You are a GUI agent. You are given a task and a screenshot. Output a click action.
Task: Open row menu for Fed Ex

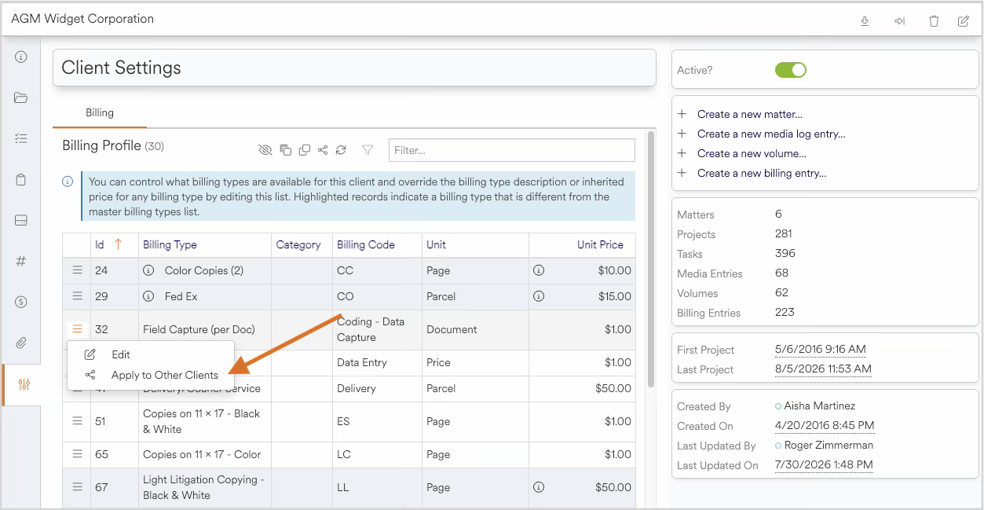tap(77, 296)
